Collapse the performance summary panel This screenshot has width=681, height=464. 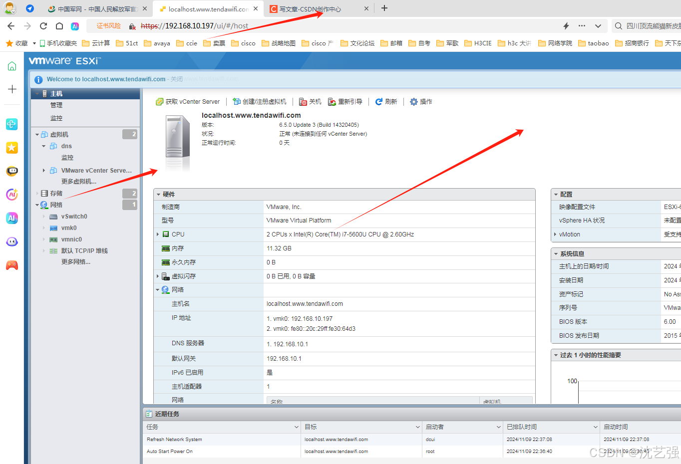(556, 355)
